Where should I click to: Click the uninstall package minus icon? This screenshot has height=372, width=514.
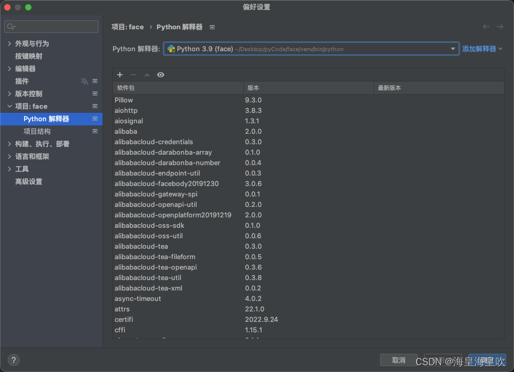click(133, 75)
